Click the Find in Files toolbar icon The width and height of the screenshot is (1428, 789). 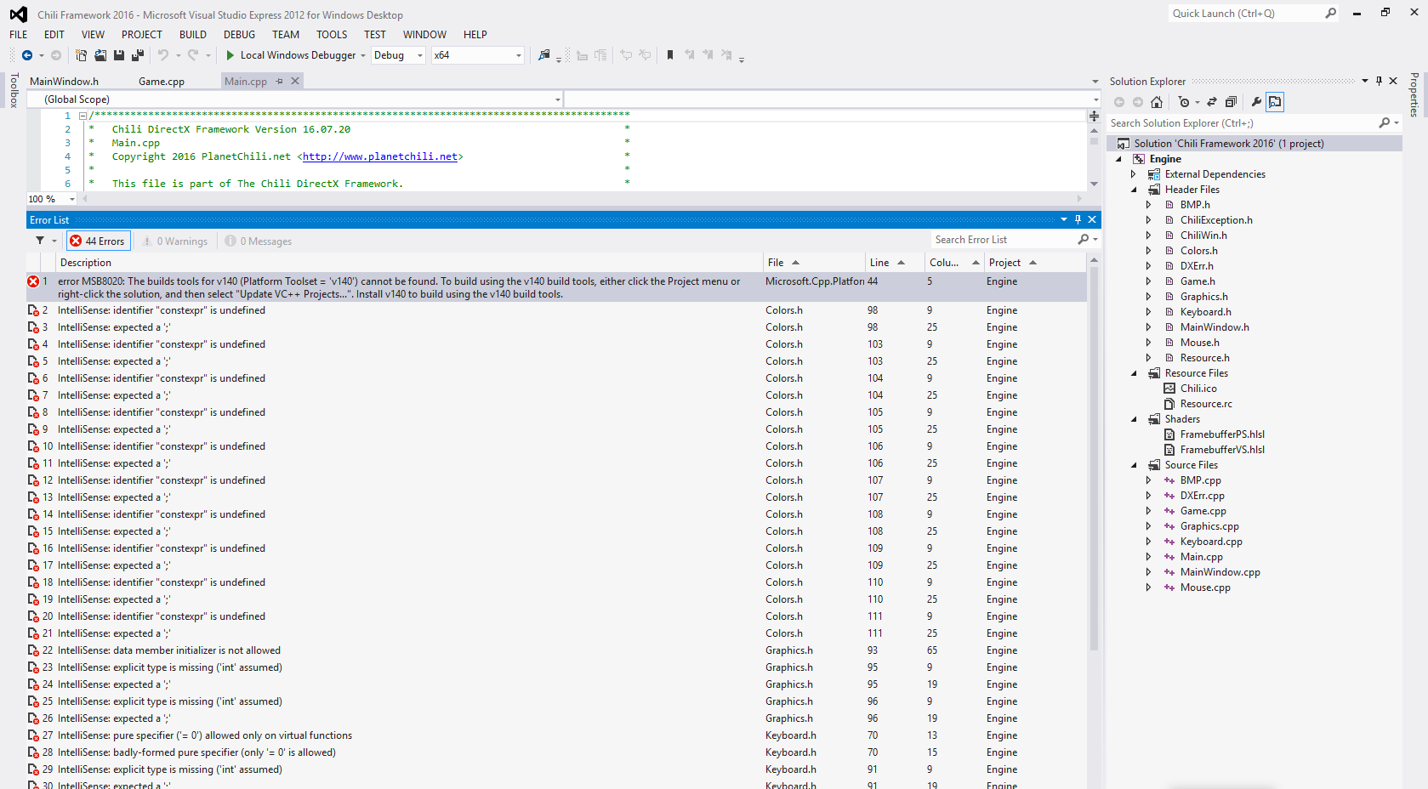[544, 55]
